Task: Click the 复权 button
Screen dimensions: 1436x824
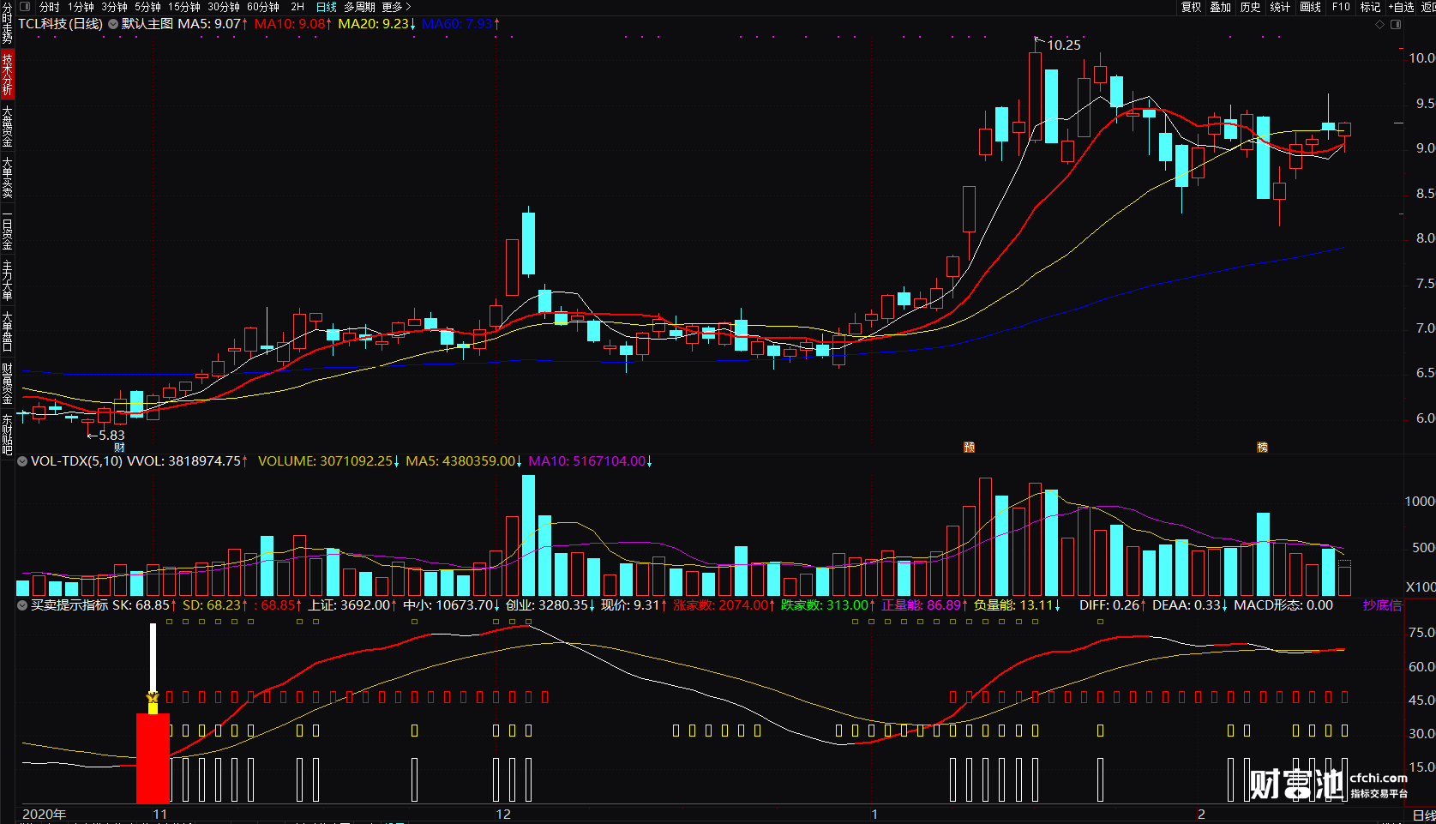Action: [1192, 7]
